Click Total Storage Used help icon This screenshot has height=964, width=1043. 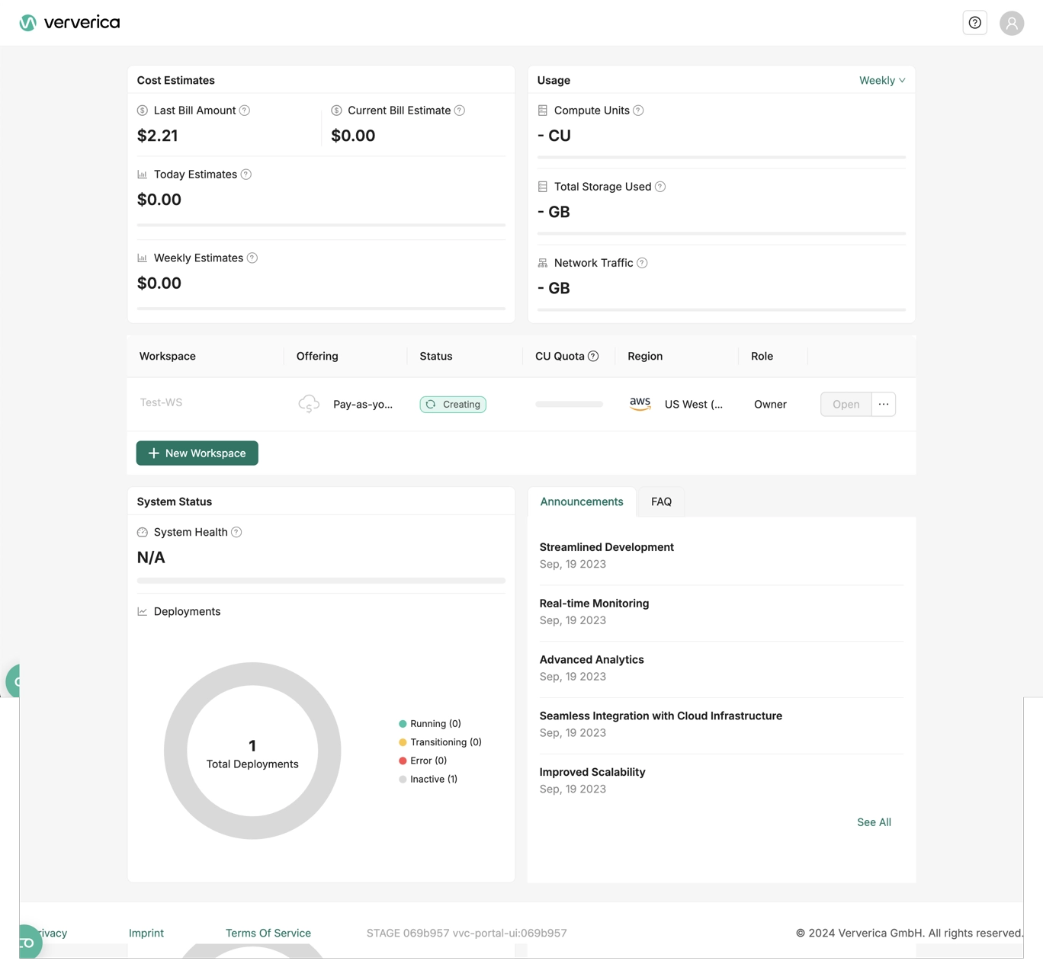(x=660, y=187)
